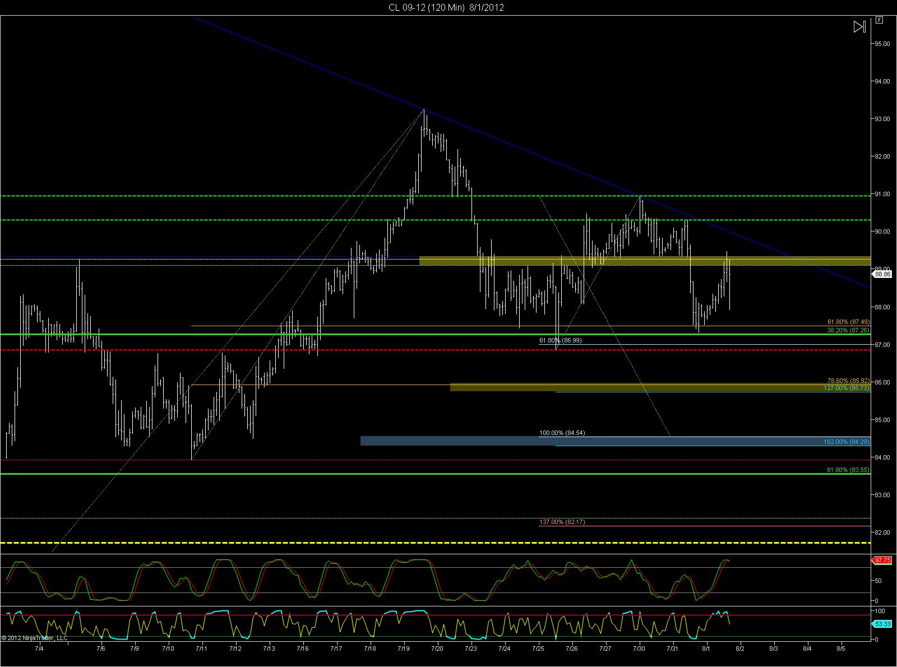897x667 pixels.
Task: Click the 100.00% (84.54) Fibonacci label
Action: [562, 433]
